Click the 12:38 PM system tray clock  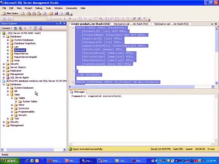point(211,161)
